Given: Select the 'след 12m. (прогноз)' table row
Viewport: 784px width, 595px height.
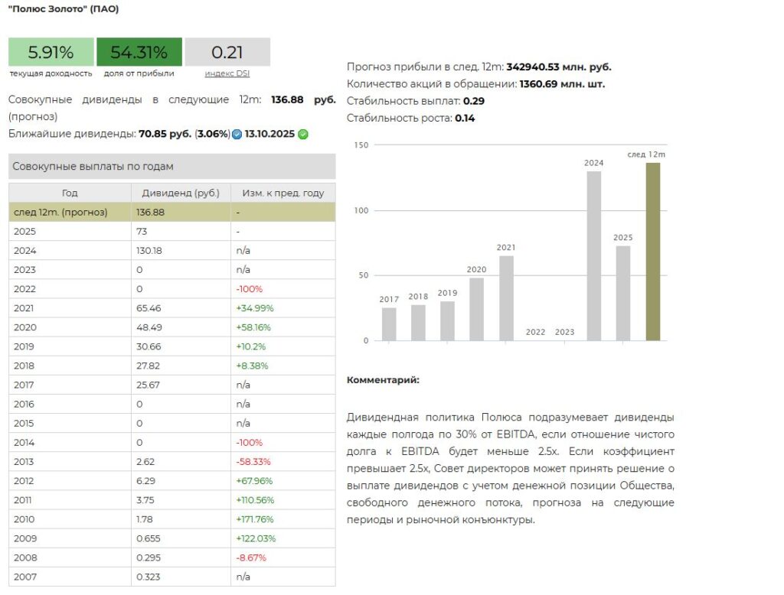Looking at the screenshot, I should tap(171, 212).
